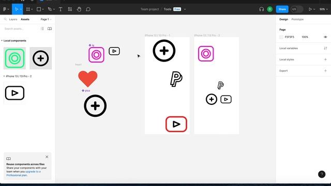Select the Frame tool
This screenshot has height=186, width=331.
28,9
